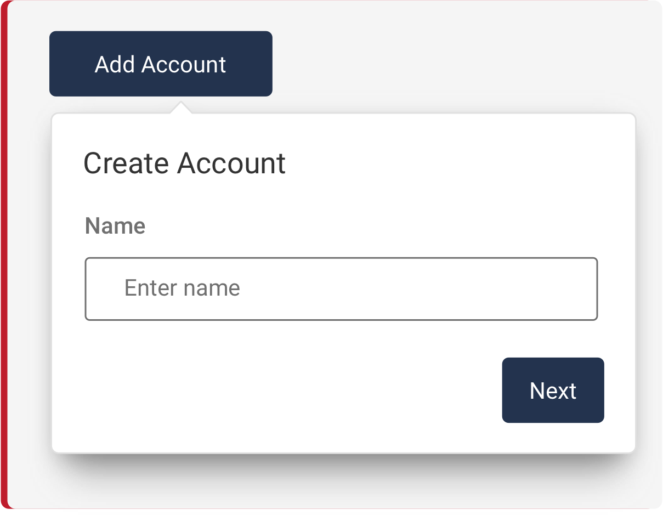Click the word Create in the popover title
The width and height of the screenshot is (663, 515).
click(x=126, y=163)
